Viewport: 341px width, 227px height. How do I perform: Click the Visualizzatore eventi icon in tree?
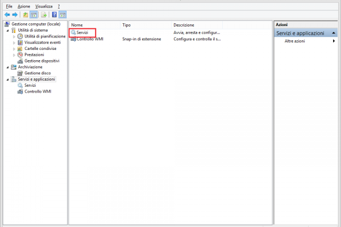click(x=20, y=43)
